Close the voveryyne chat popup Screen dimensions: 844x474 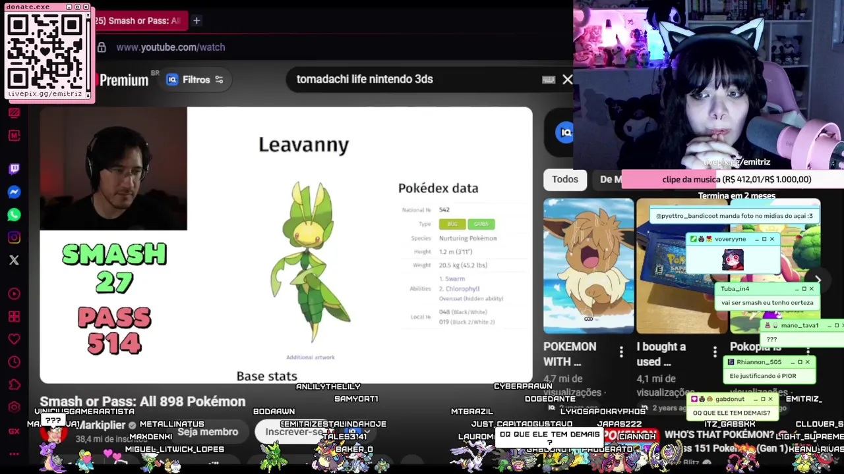pyautogui.click(x=772, y=239)
